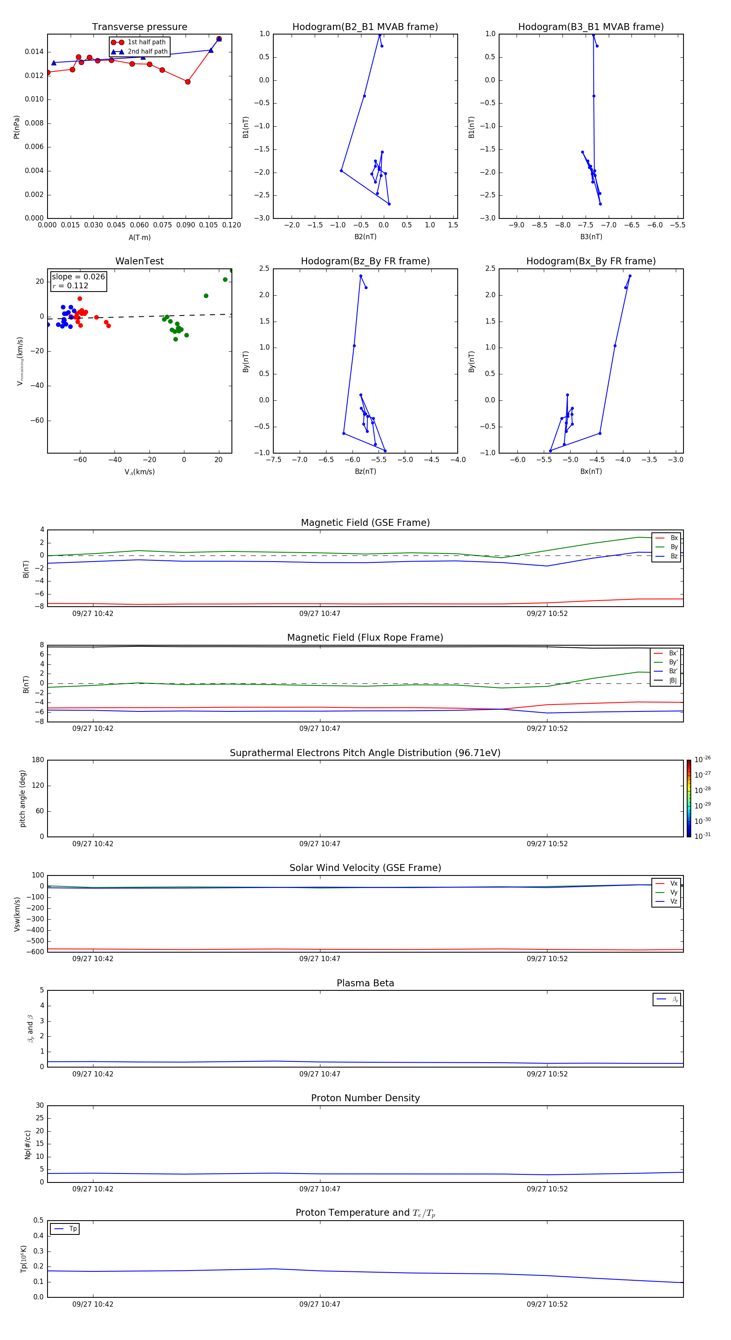Image resolution: width=731 pixels, height=1340 pixels.
Task: Click the 'Hodogram(Bz_By FR frame)' title
Action: [x=365, y=261]
